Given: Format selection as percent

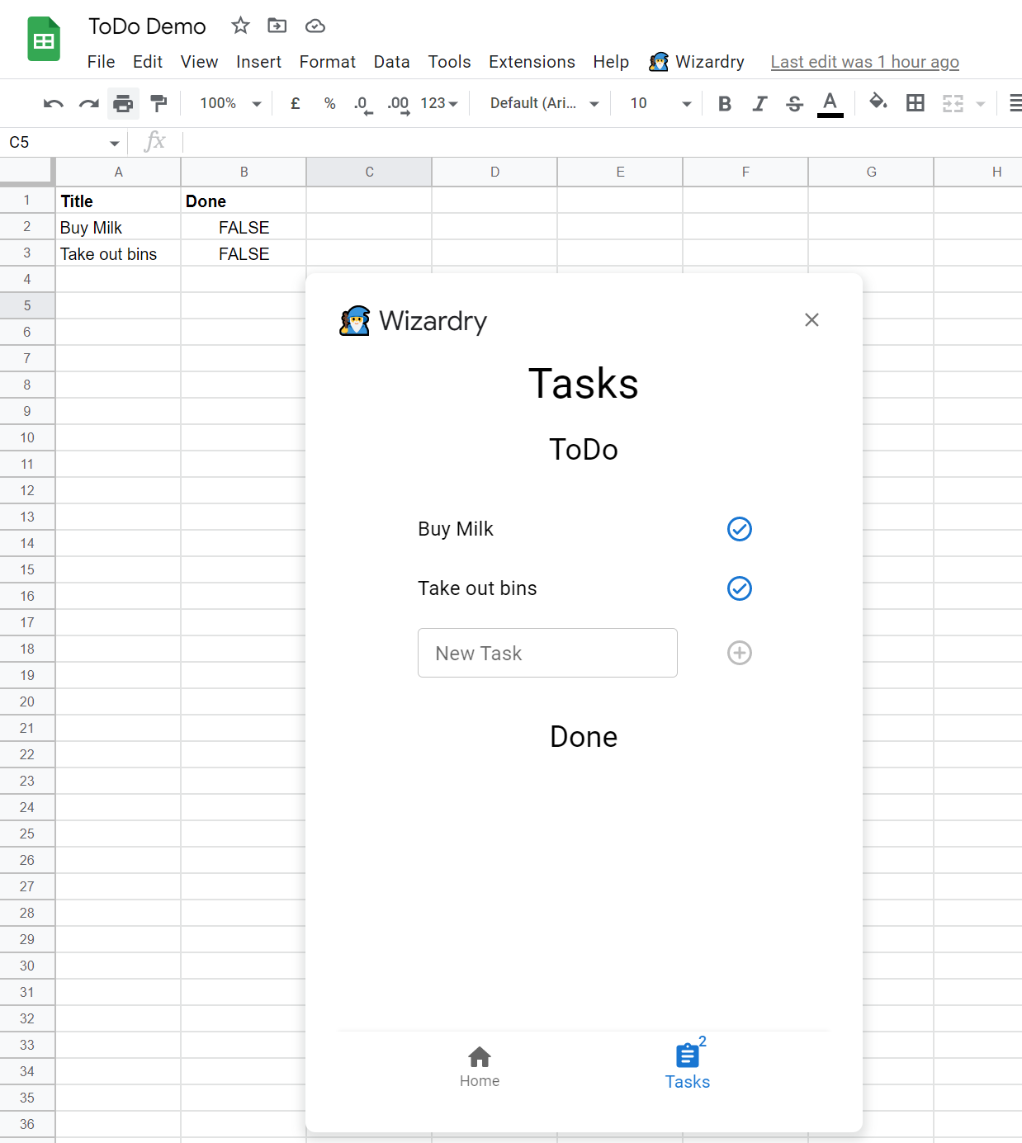Looking at the screenshot, I should (329, 103).
